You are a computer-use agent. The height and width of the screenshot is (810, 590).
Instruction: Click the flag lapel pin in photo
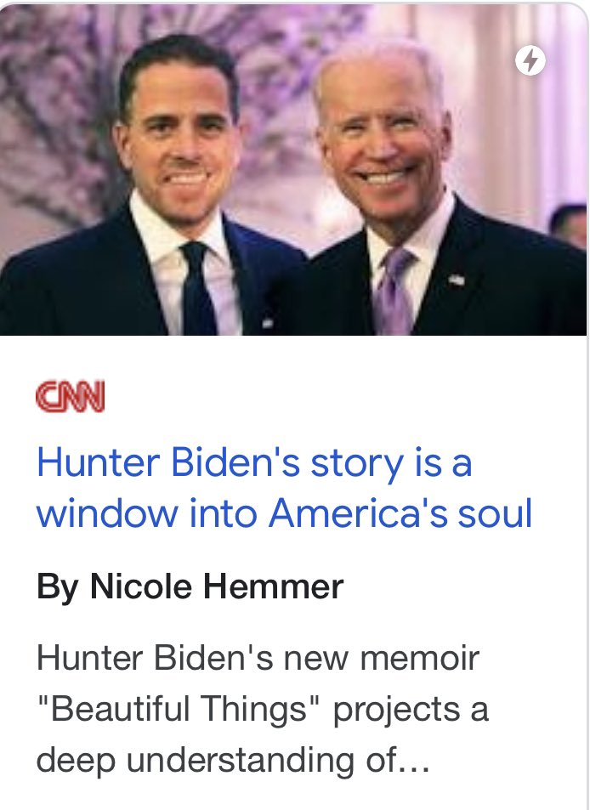(x=456, y=278)
